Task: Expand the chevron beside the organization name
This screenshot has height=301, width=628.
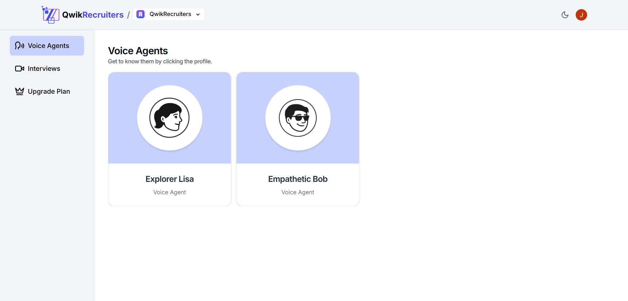Action: pos(198,14)
